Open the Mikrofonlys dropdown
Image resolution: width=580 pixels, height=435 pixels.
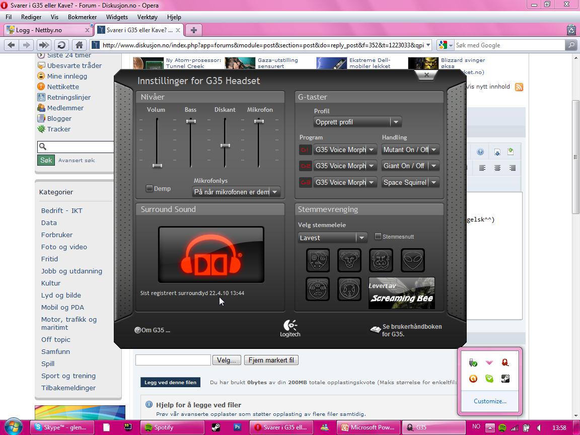tap(236, 192)
